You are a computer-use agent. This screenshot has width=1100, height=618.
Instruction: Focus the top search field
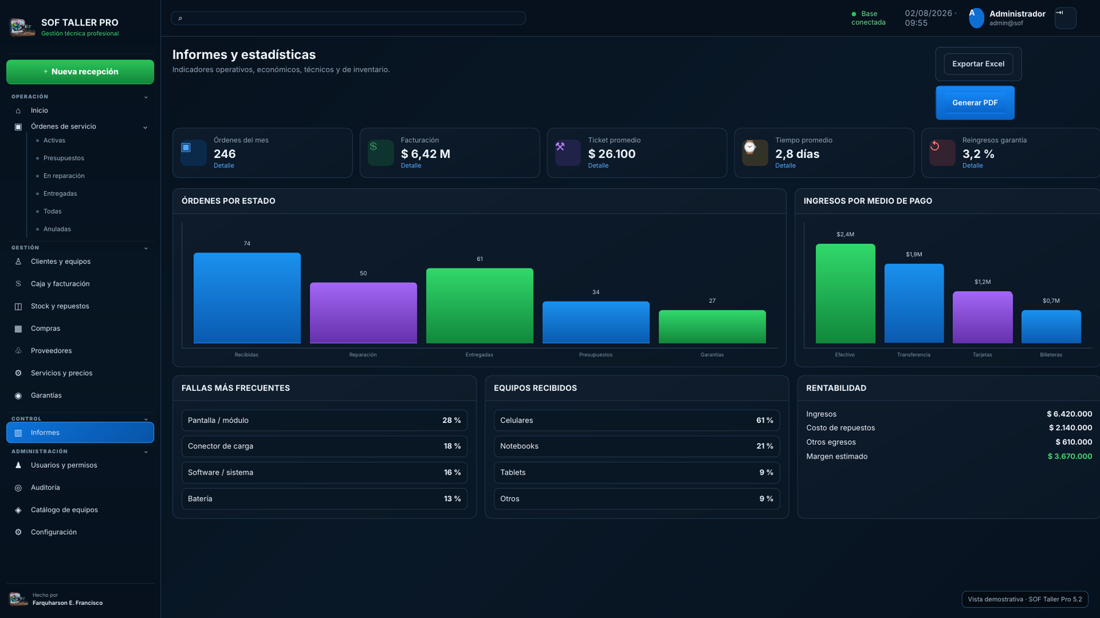(348, 18)
